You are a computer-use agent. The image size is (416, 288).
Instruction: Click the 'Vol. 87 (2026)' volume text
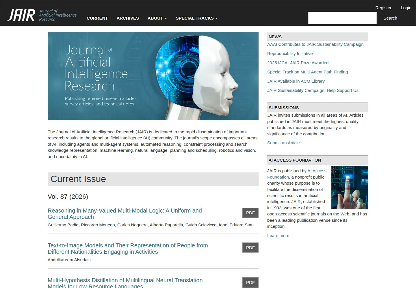tap(68, 197)
